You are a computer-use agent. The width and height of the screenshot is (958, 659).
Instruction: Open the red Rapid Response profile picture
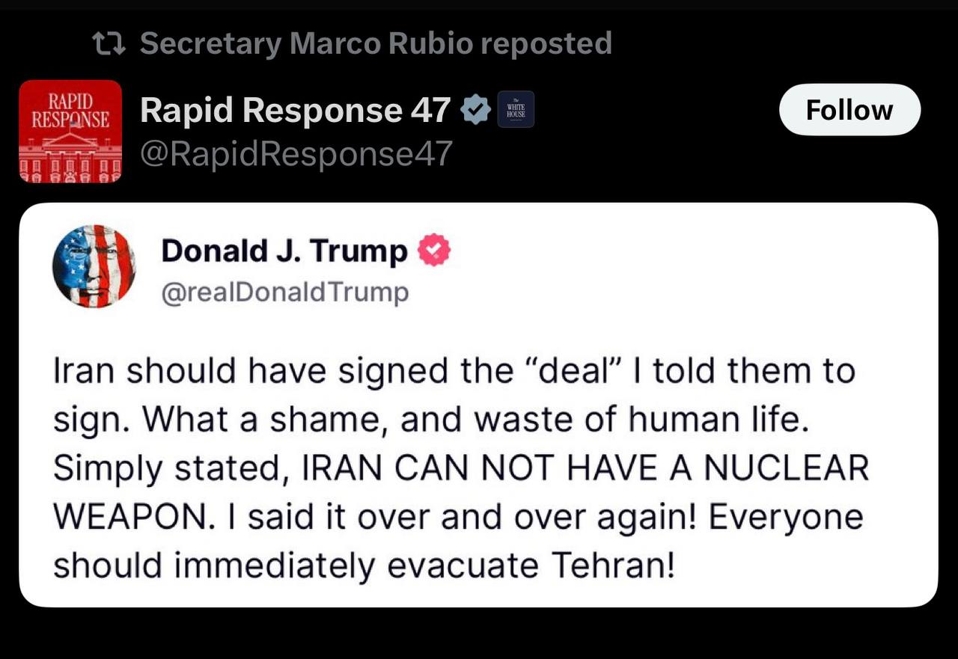tap(70, 132)
